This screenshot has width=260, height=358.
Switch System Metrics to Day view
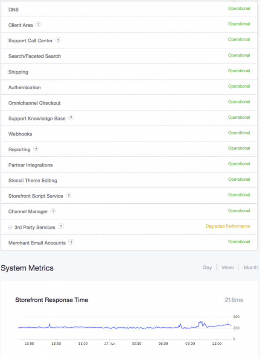(207, 267)
